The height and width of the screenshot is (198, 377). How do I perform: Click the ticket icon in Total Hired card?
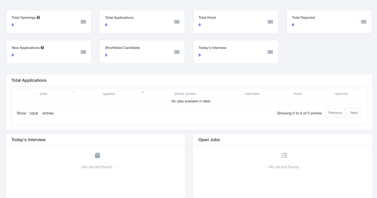point(270,22)
